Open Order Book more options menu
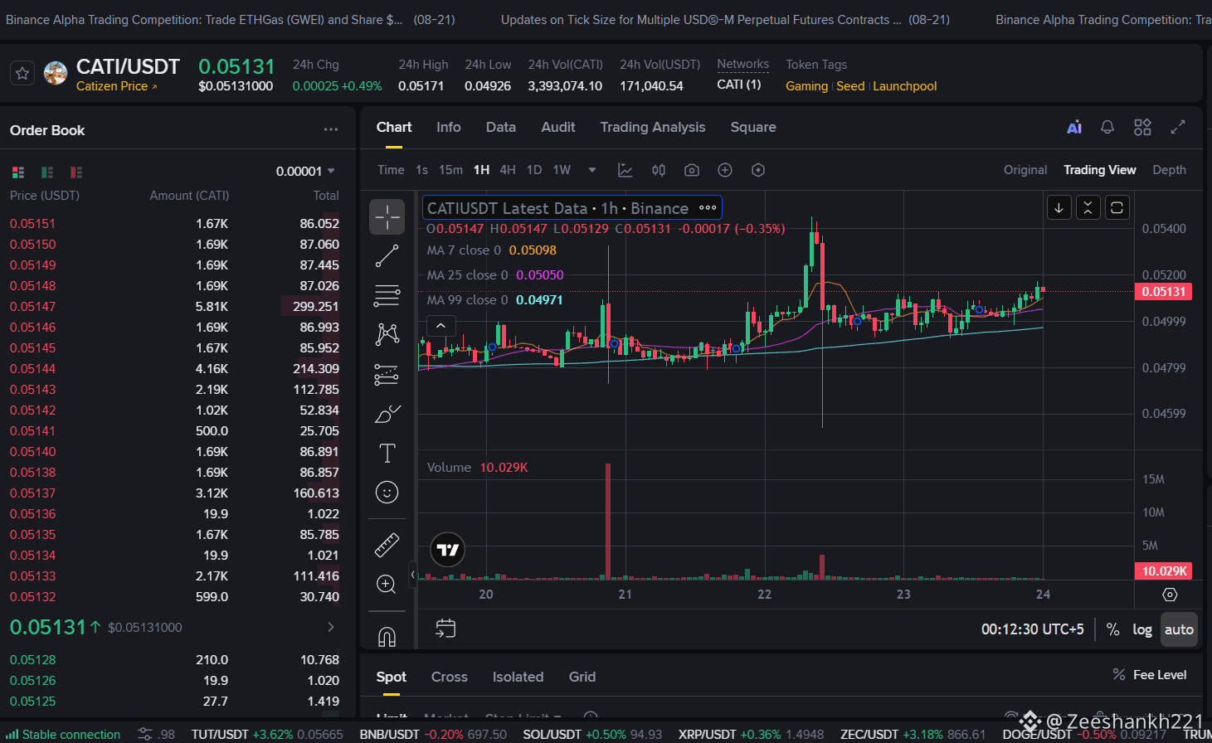The width and height of the screenshot is (1212, 743). [x=331, y=130]
